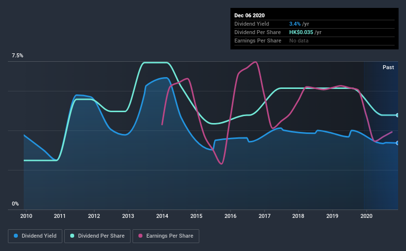The width and height of the screenshot is (406, 251).
Task: Toggle the Dividend Yield legend button
Action: point(35,236)
